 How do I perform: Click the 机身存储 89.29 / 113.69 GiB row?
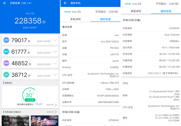[x=151, y=54]
